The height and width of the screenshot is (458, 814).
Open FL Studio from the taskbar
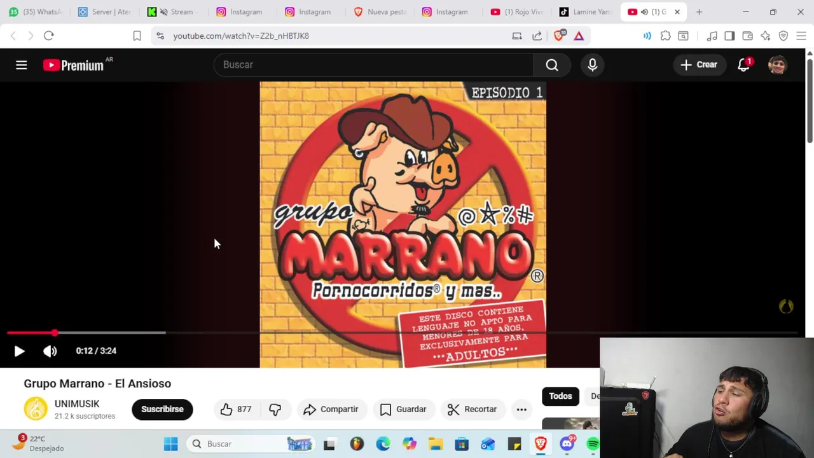pyautogui.click(x=356, y=443)
